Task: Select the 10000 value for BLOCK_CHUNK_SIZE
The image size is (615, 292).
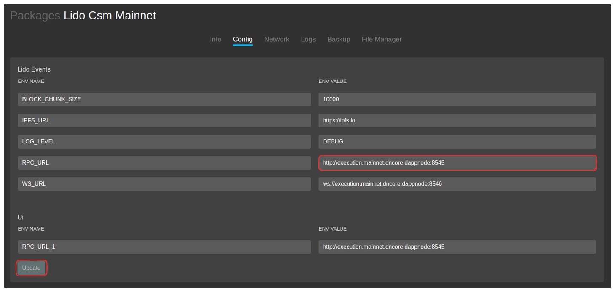Action: tap(457, 99)
